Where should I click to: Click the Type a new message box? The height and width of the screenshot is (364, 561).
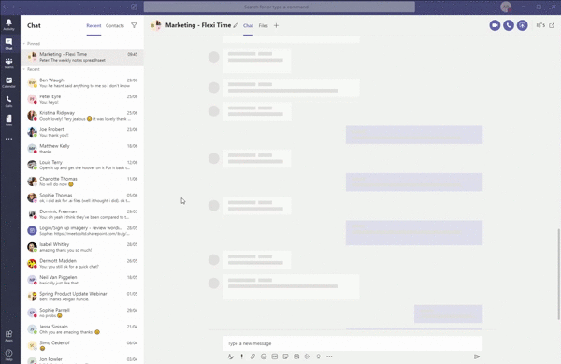coord(352,343)
